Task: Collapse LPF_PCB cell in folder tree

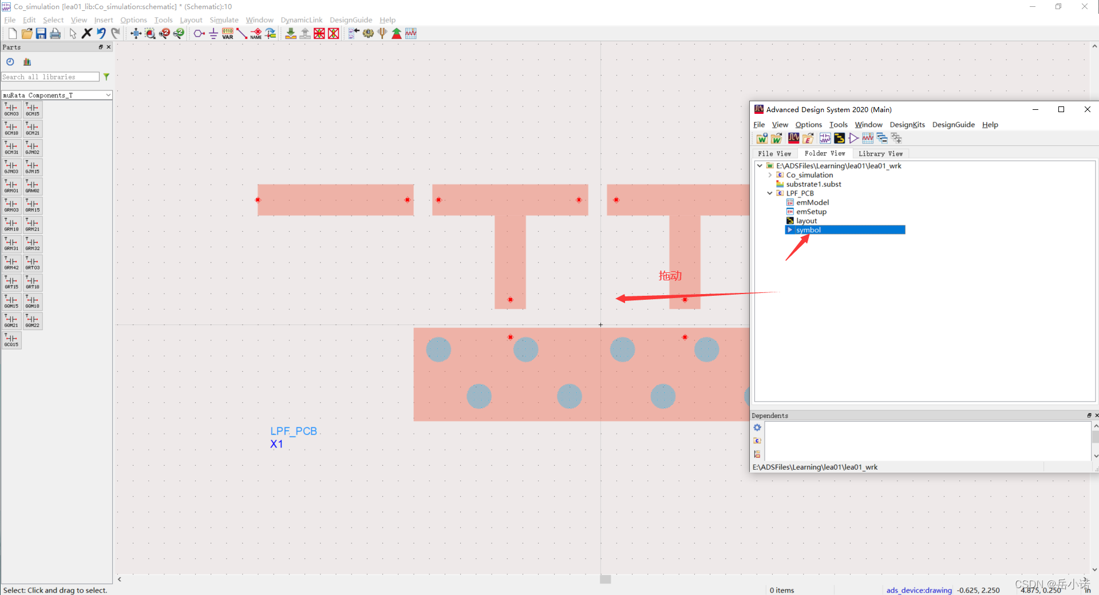Action: point(770,193)
